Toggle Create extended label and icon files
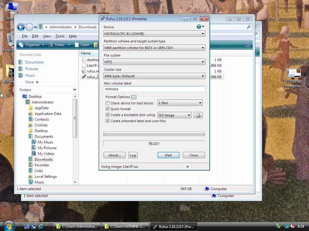309x231 pixels. coord(108,121)
